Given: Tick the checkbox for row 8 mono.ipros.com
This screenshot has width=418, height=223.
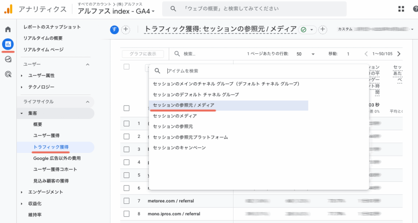Looking at the screenshot, I should (127, 214).
